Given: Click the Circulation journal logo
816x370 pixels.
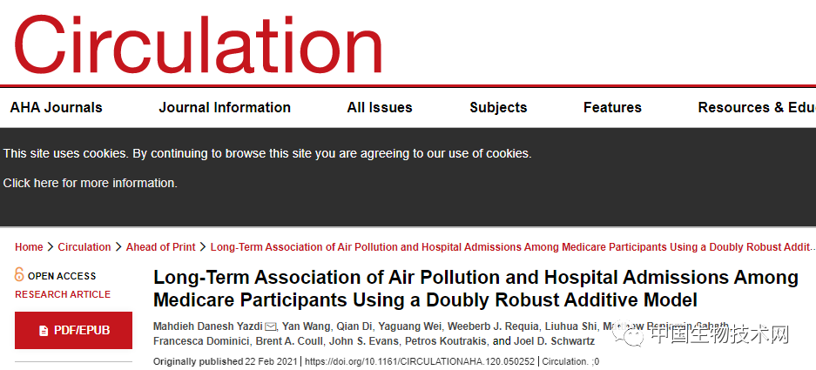Looking at the screenshot, I should 199,42.
